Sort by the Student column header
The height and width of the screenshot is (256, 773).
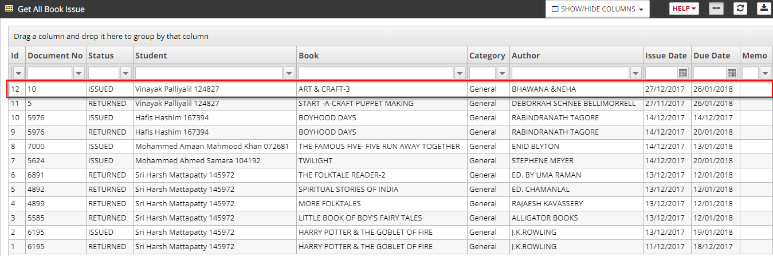coord(215,56)
